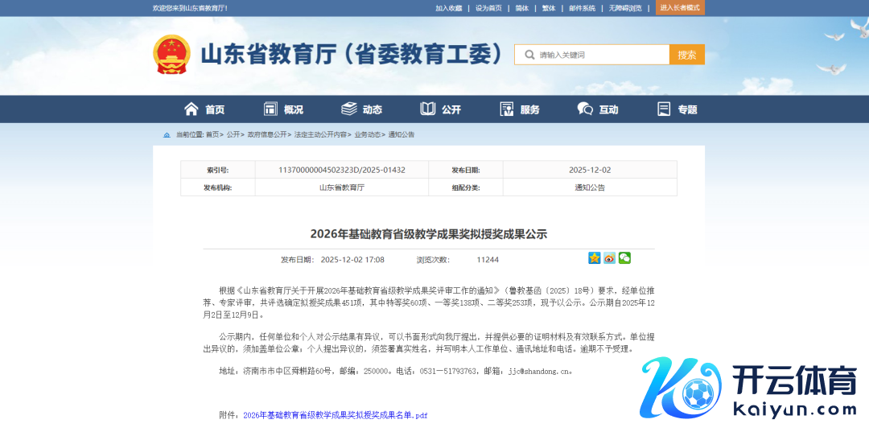Image resolution: width=869 pixels, height=436 pixels.
Task: Share article to Sina Weibo
Action: click(x=610, y=258)
